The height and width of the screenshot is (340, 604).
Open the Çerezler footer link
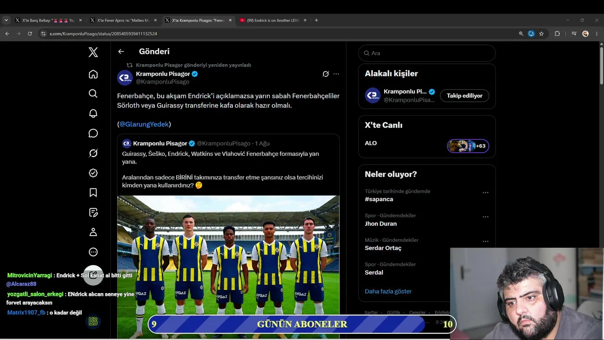pos(417,313)
